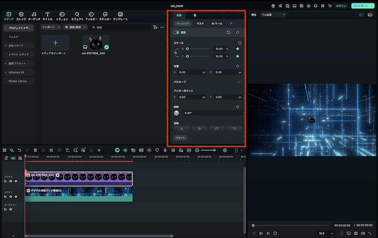
Task: Click the trash delete icon in timeline toolbar
Action: click(x=35, y=150)
